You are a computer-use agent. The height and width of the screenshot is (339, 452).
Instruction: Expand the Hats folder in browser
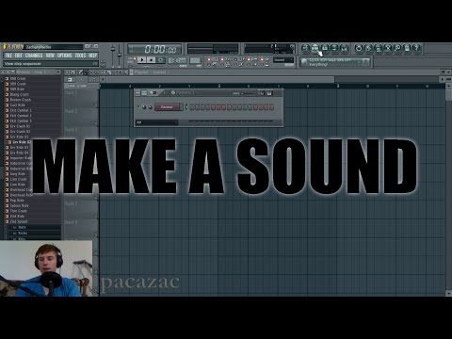coord(22,227)
